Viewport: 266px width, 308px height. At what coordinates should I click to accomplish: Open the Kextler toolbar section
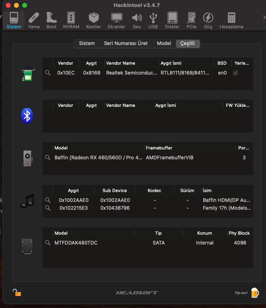click(93, 20)
